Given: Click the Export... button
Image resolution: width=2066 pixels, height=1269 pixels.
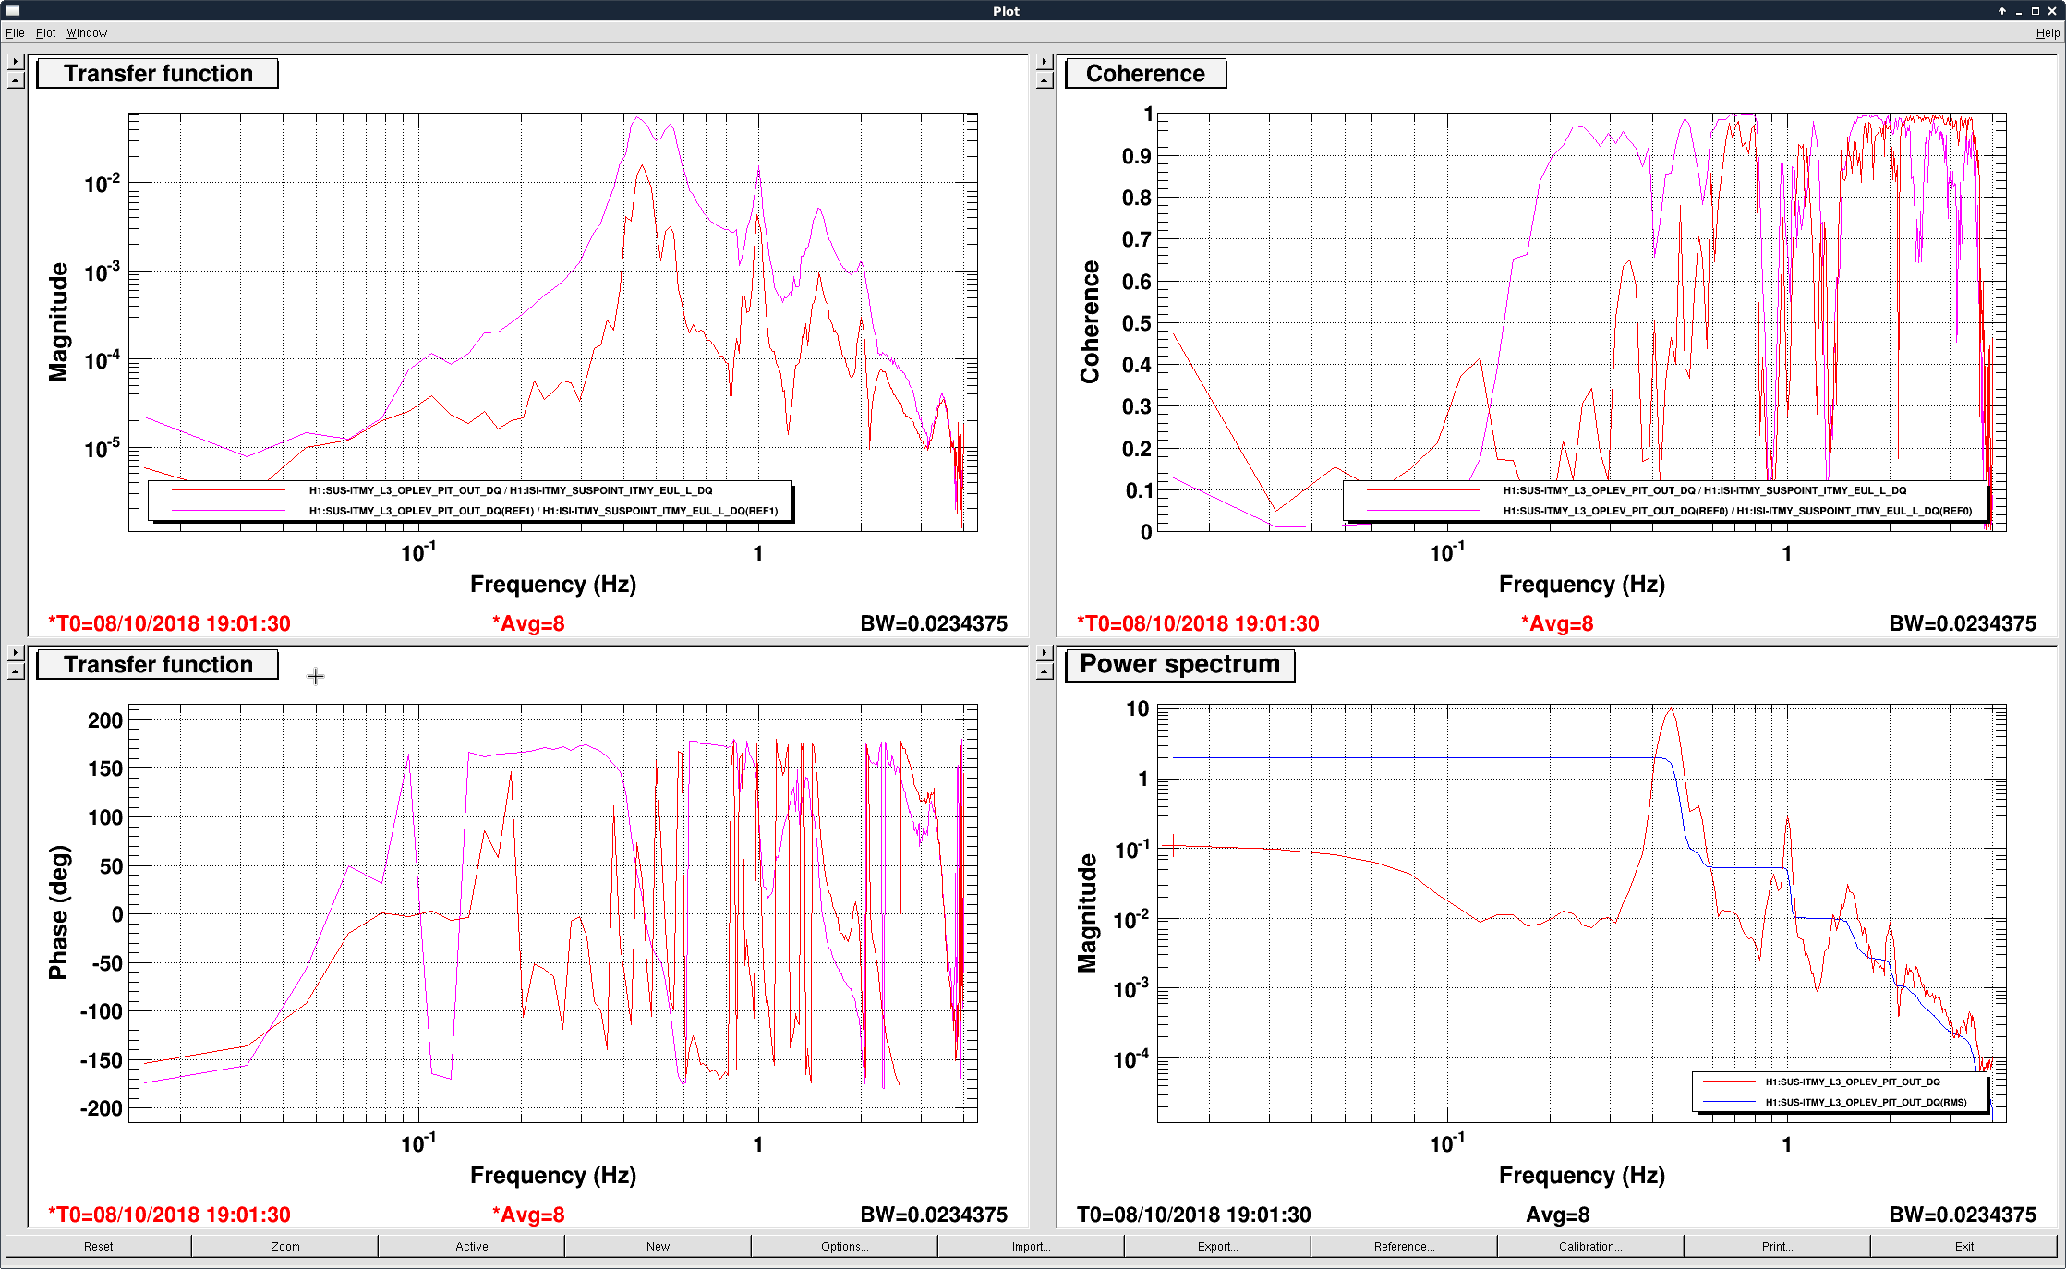Looking at the screenshot, I should pos(1218,1246).
